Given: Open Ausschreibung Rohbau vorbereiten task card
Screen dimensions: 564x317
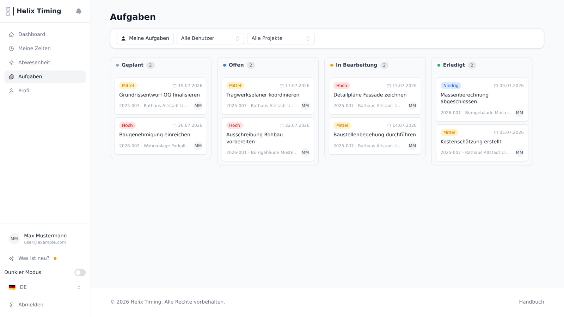Looking at the screenshot, I should point(268,139).
